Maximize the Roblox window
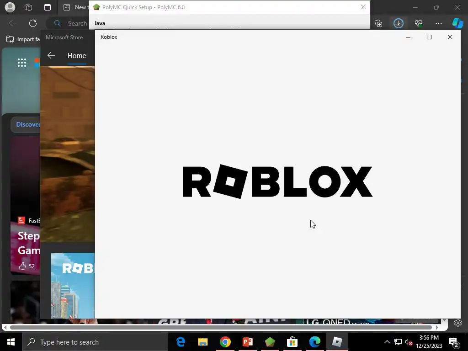The height and width of the screenshot is (351, 468). pos(429,37)
